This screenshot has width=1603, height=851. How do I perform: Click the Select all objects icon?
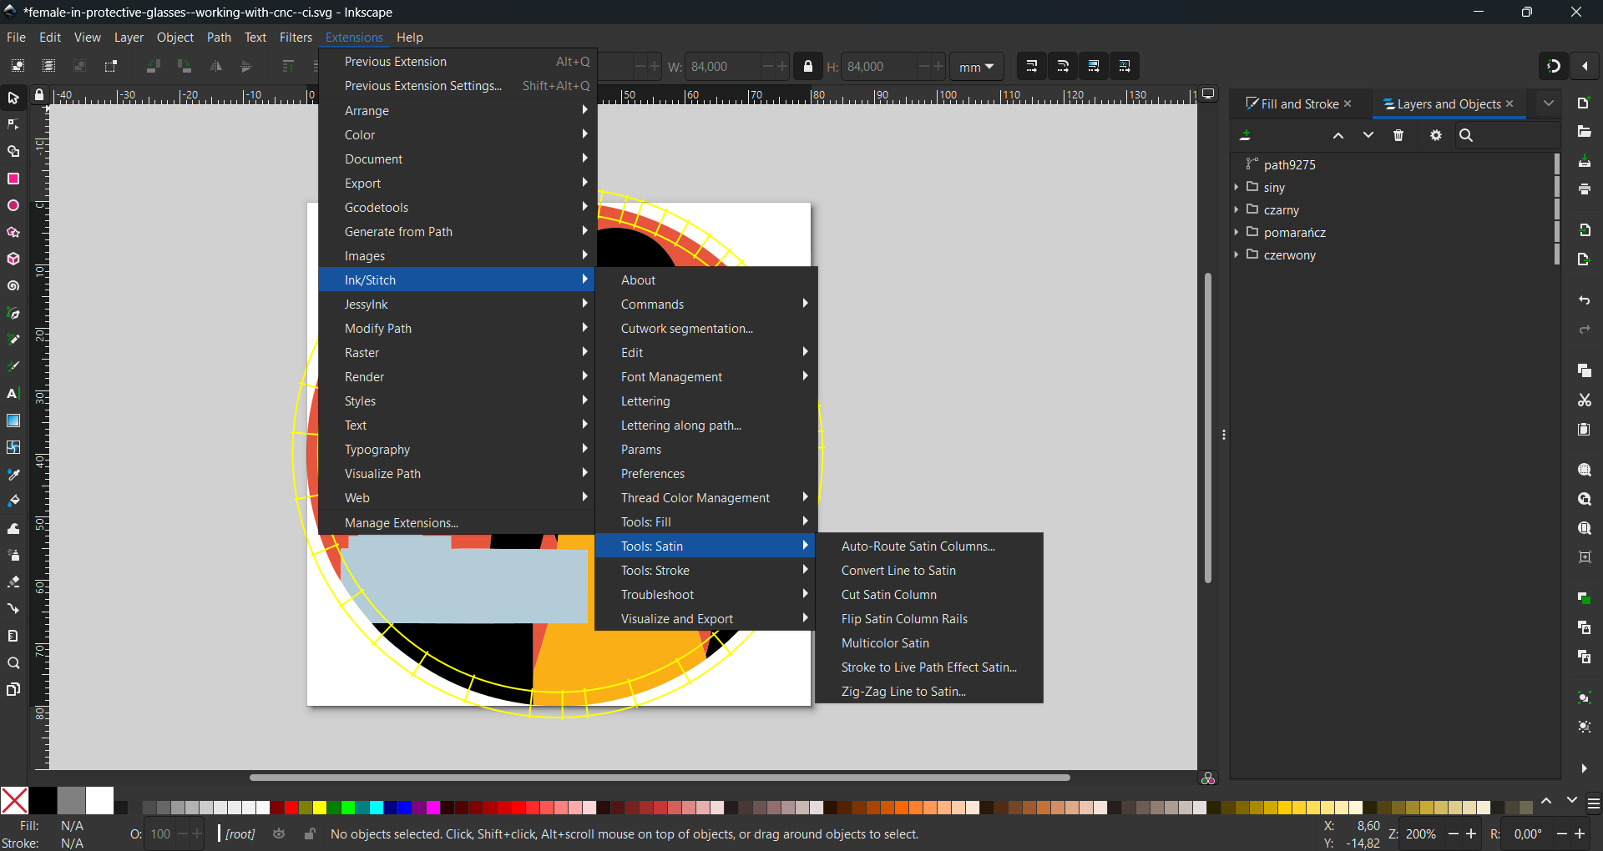(18, 66)
